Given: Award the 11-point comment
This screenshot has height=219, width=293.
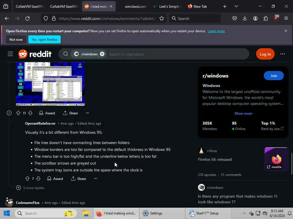Looking at the screenshot, I should tap(47, 113).
